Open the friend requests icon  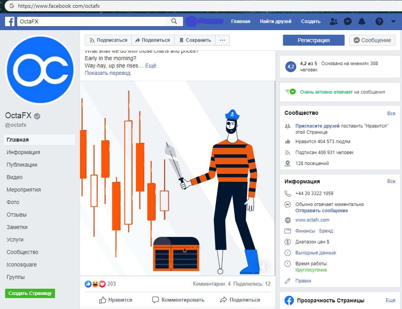coord(334,21)
